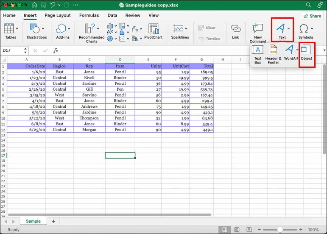The height and width of the screenshot is (234, 327).
Task: Open the Tables insert menu
Action: click(11, 31)
